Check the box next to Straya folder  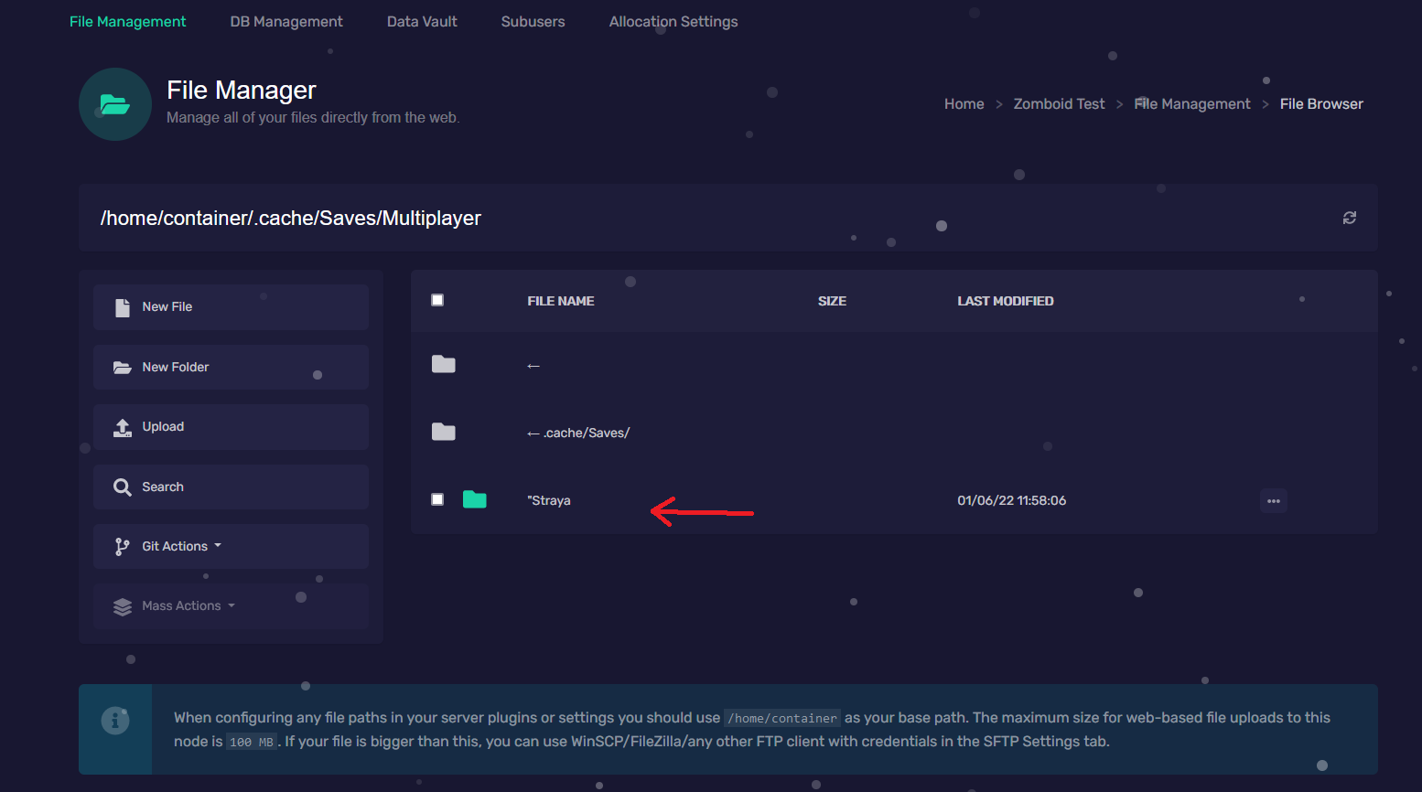pyautogui.click(x=437, y=499)
